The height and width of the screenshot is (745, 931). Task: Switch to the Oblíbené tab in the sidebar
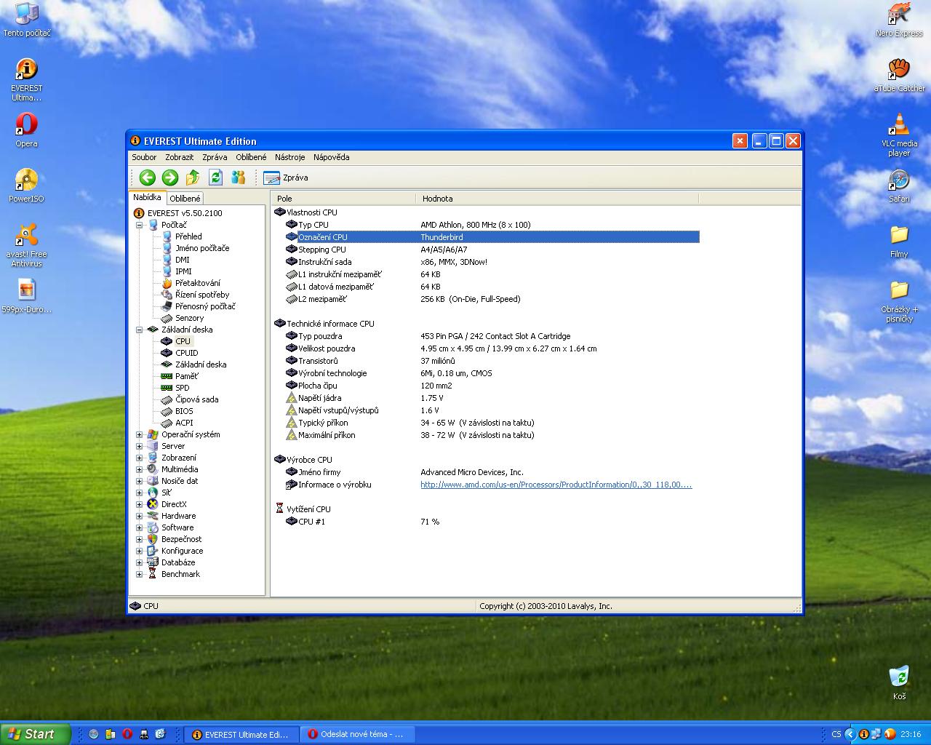coord(185,198)
